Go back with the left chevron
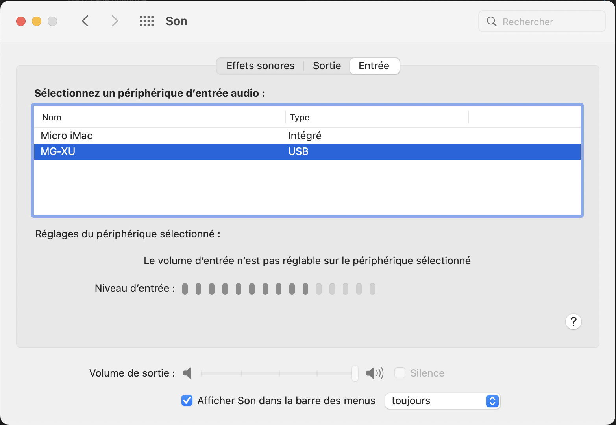 pos(85,21)
